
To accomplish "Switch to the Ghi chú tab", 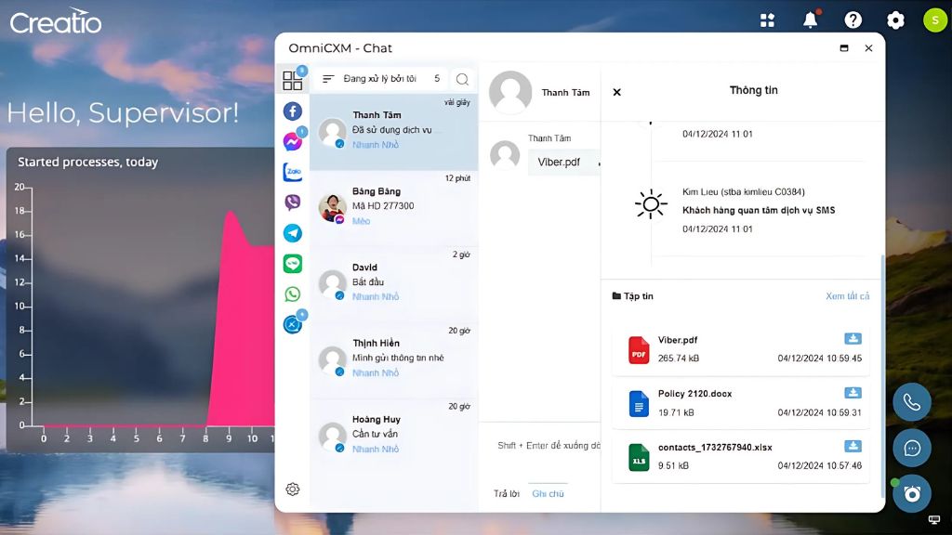I will click(548, 494).
